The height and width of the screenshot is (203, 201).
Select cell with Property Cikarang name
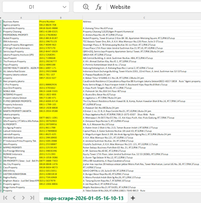(x=21, y=31)
